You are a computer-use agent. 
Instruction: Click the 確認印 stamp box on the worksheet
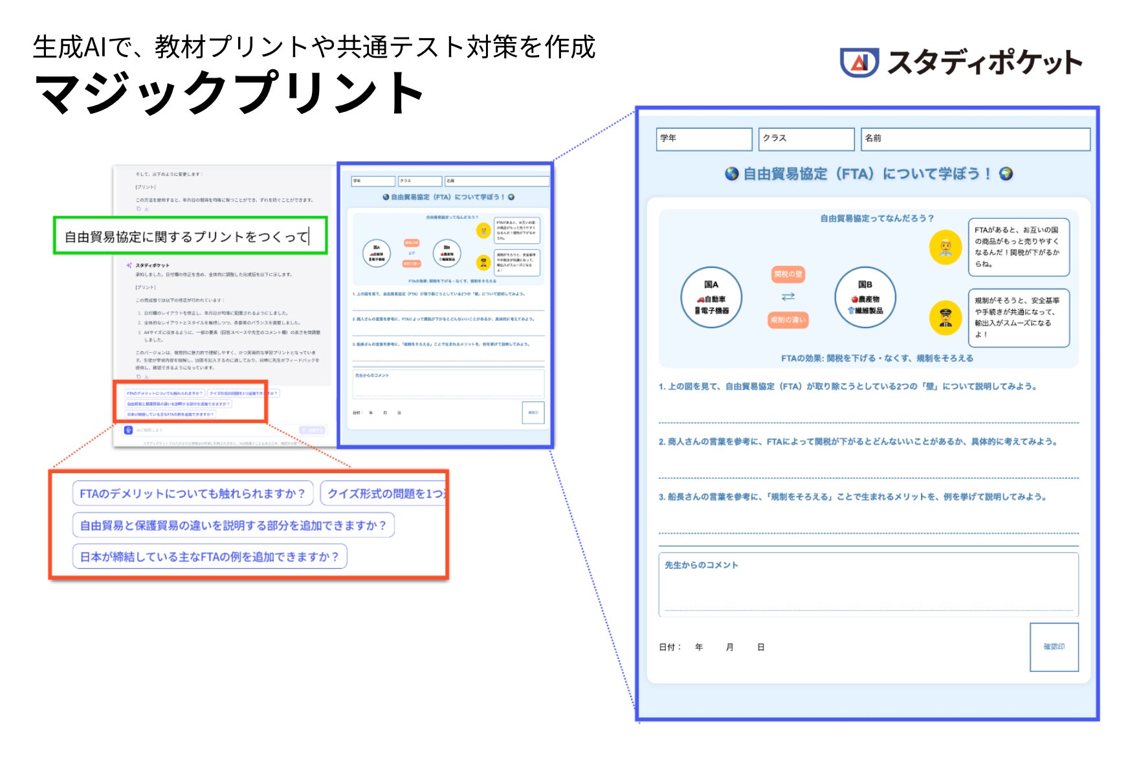(x=1054, y=647)
